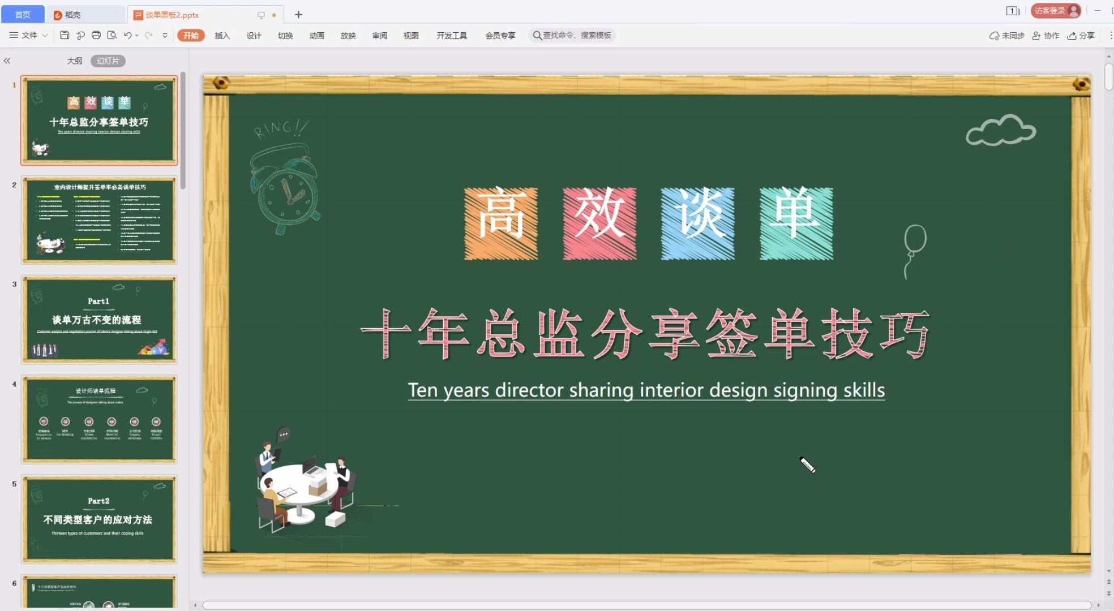Click the previous slide double-arrow button

click(x=1109, y=582)
